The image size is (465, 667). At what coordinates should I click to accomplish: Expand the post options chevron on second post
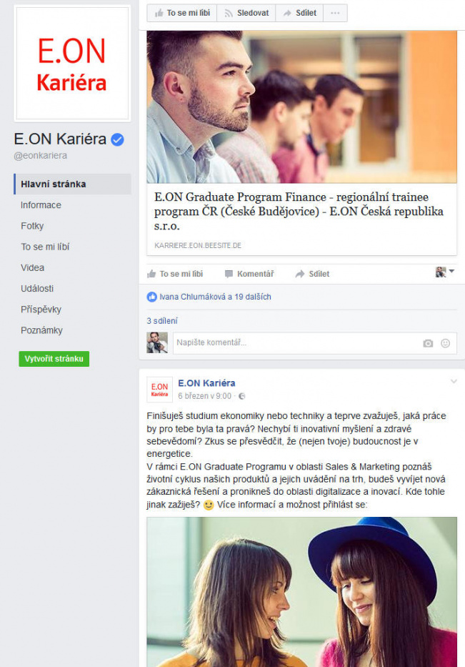click(454, 382)
